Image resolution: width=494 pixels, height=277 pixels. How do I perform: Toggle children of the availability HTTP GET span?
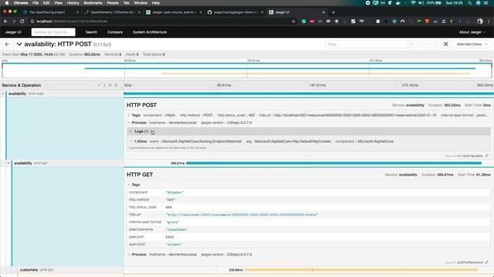point(8,163)
